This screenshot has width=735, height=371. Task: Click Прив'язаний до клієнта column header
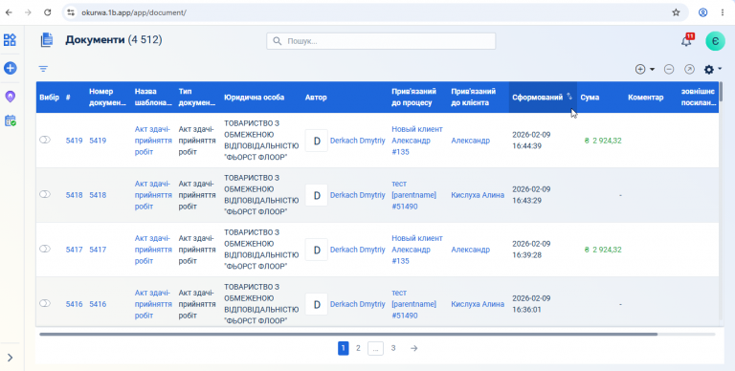pos(474,97)
